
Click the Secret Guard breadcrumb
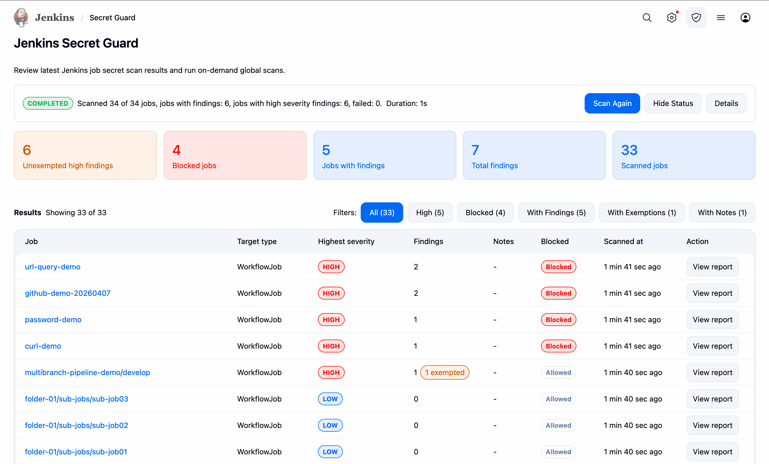(x=112, y=18)
